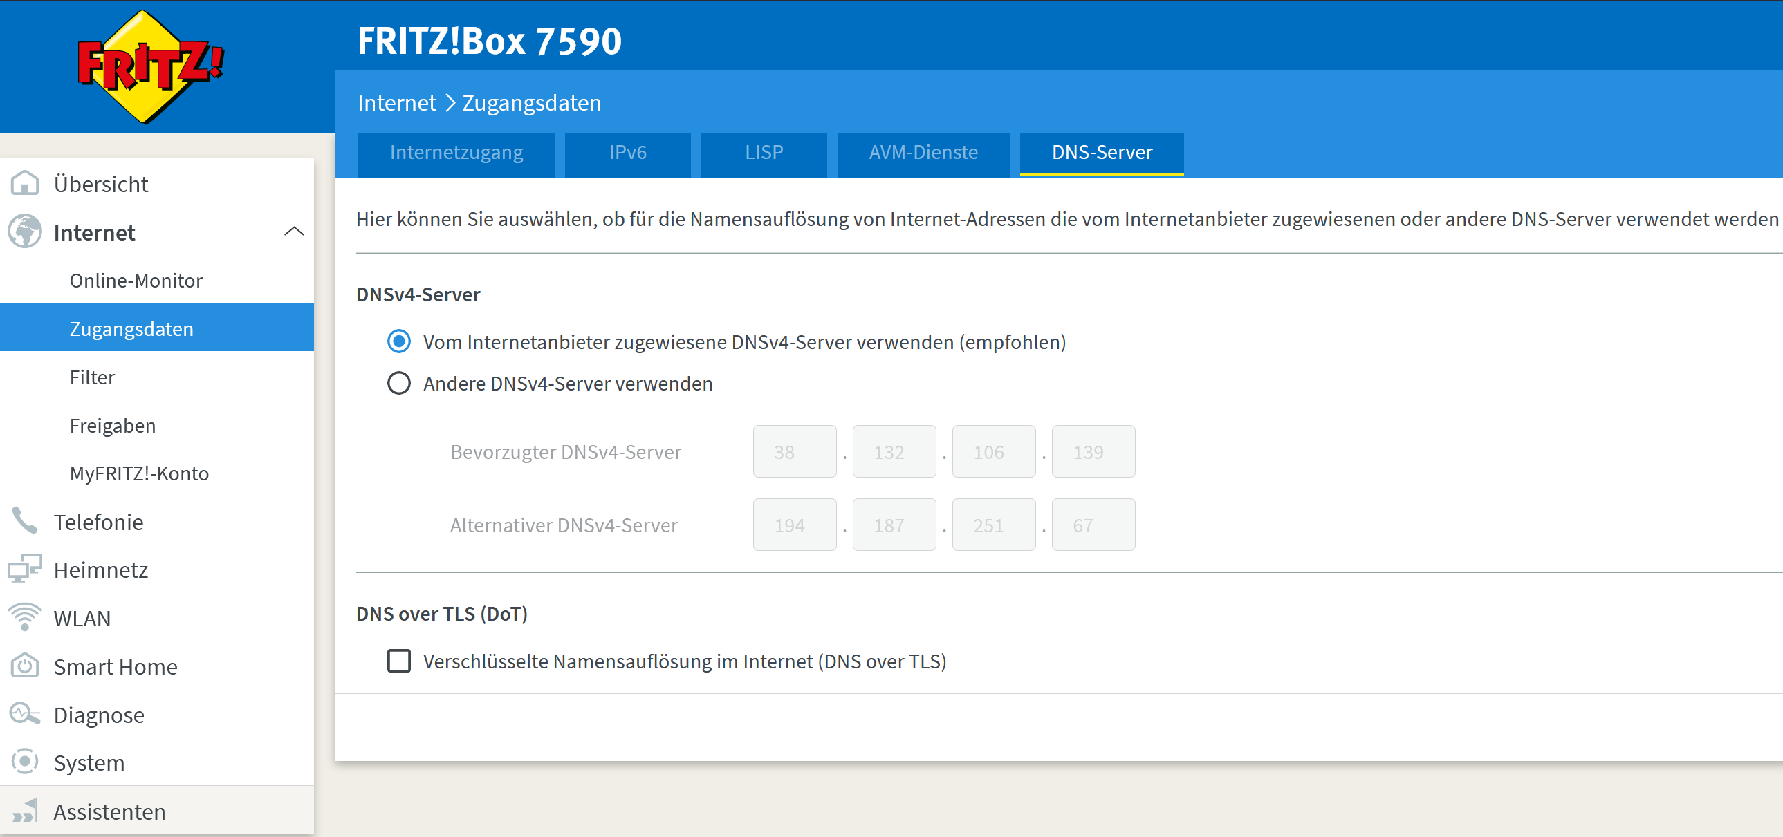Click the FRITZ! logo
The image size is (1783, 837).
coord(150,66)
